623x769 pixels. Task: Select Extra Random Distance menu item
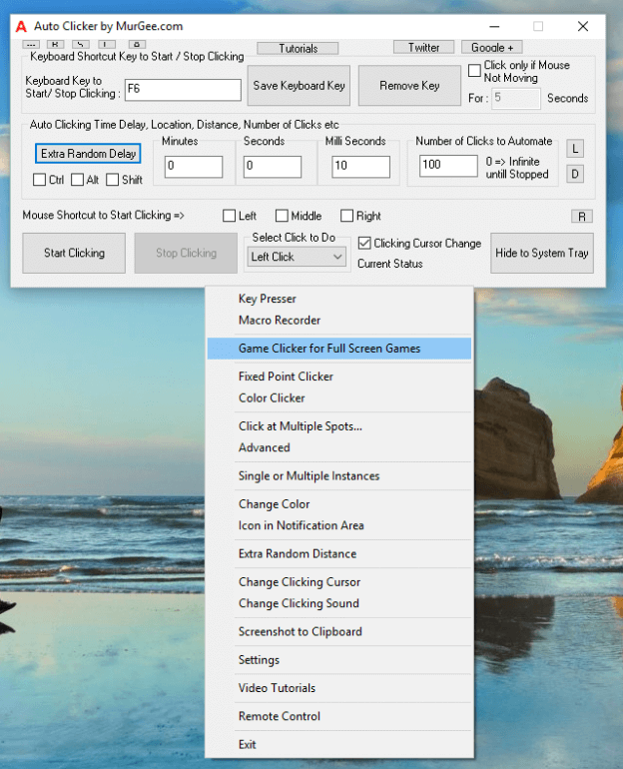pyautogui.click(x=339, y=554)
